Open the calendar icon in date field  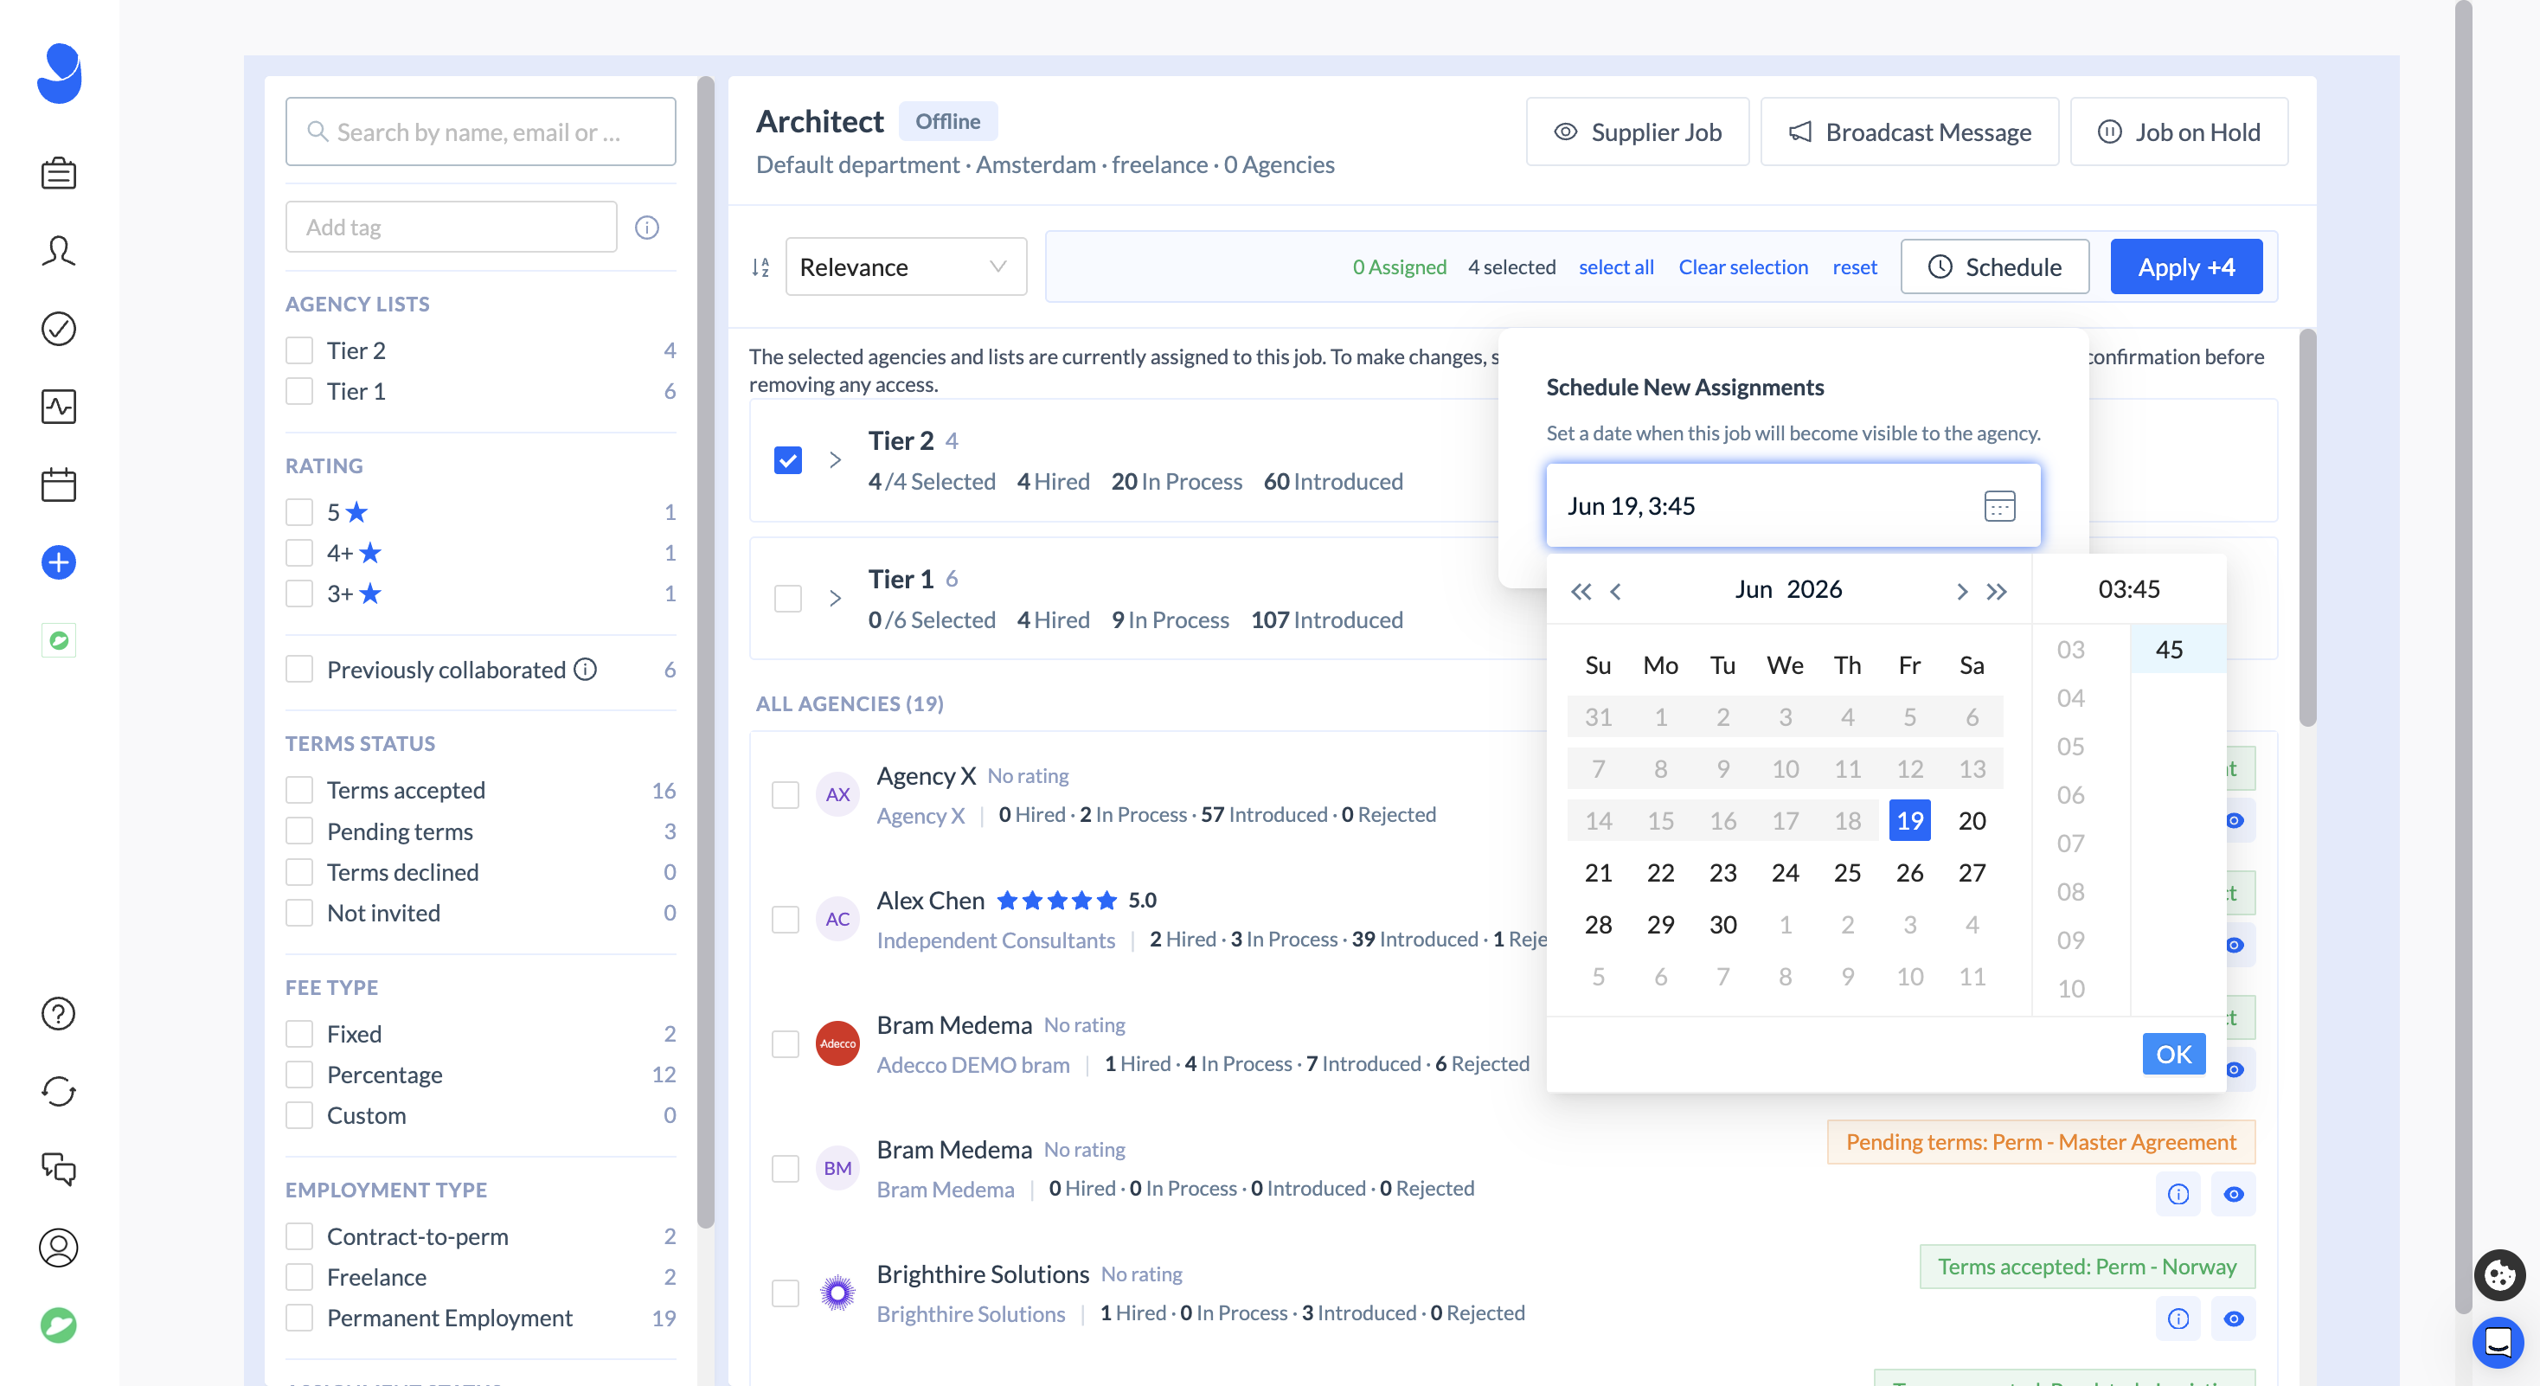pyautogui.click(x=1998, y=506)
